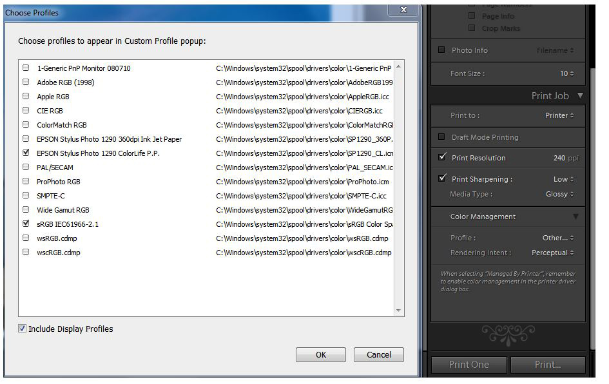Cancel the Choose Profiles dialog

(x=378, y=355)
